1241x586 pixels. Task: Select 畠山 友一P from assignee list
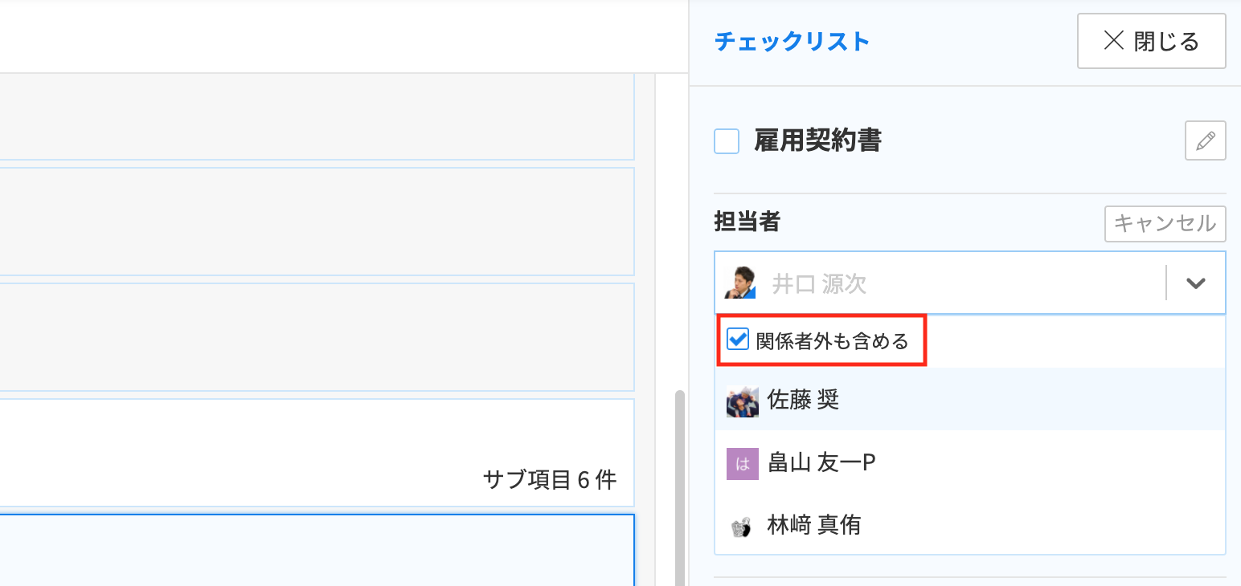click(x=970, y=463)
